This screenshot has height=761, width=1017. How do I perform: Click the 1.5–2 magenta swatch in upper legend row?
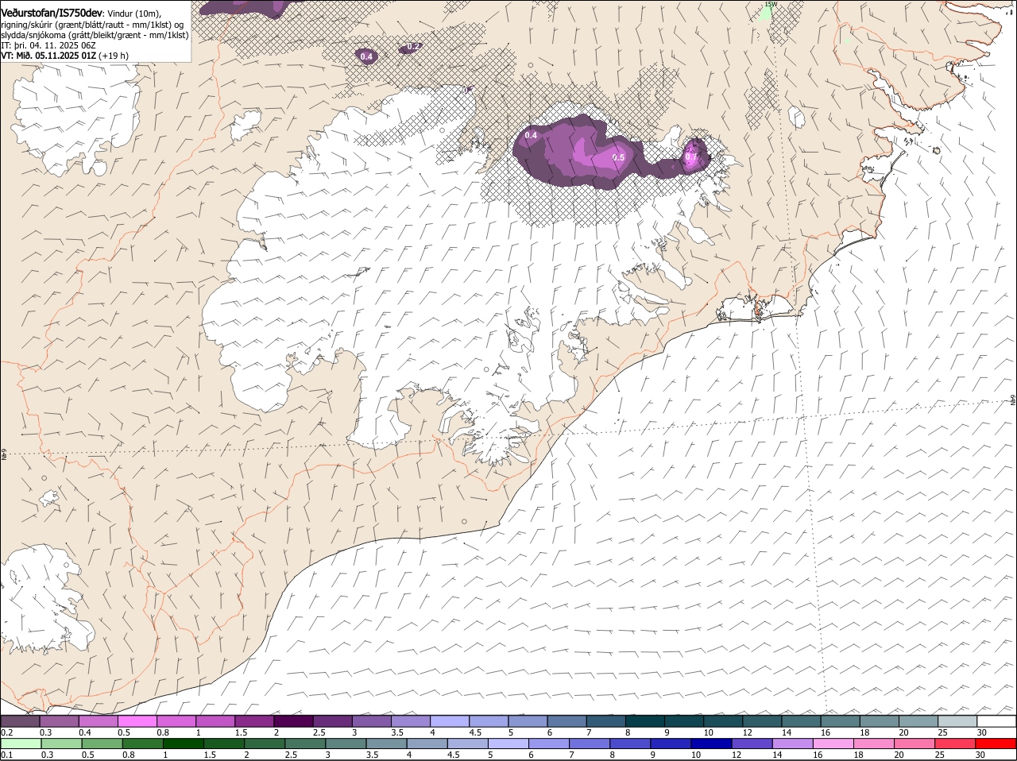255,721
